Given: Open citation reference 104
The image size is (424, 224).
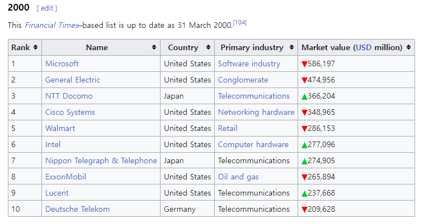Looking at the screenshot, I should click(240, 23).
